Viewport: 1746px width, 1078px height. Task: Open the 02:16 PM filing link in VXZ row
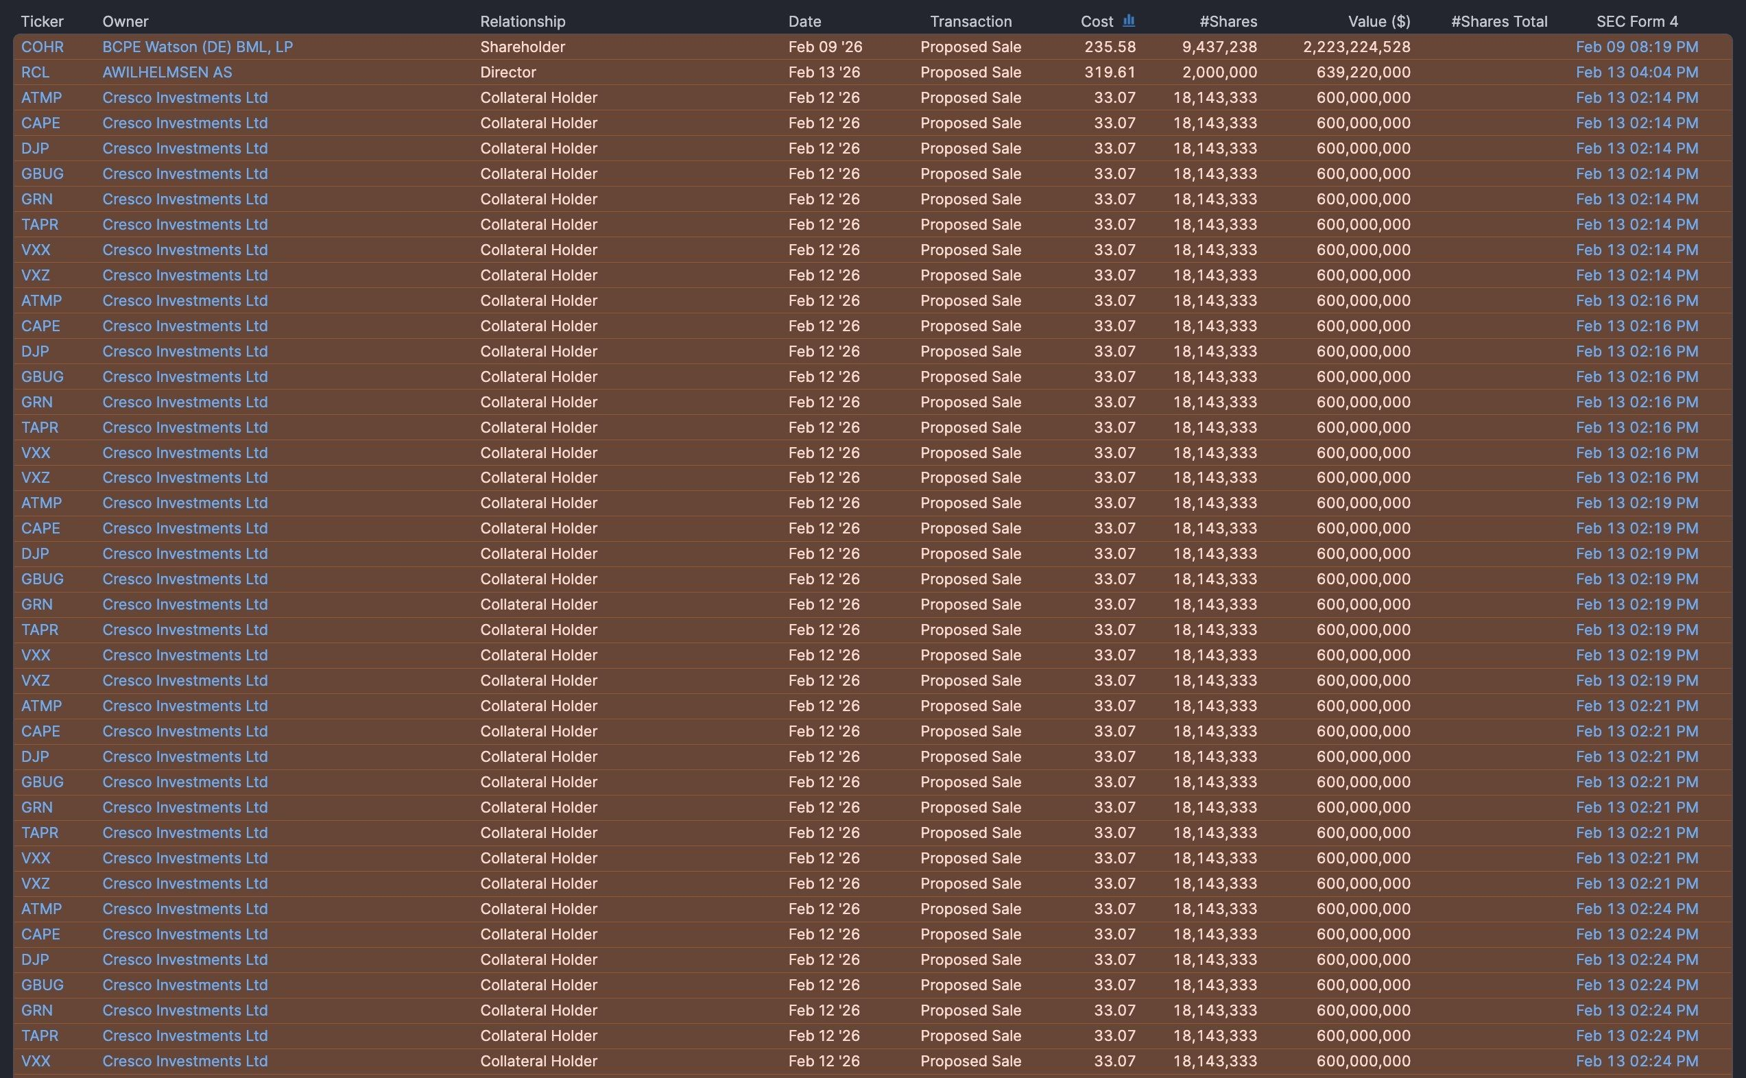(1637, 478)
